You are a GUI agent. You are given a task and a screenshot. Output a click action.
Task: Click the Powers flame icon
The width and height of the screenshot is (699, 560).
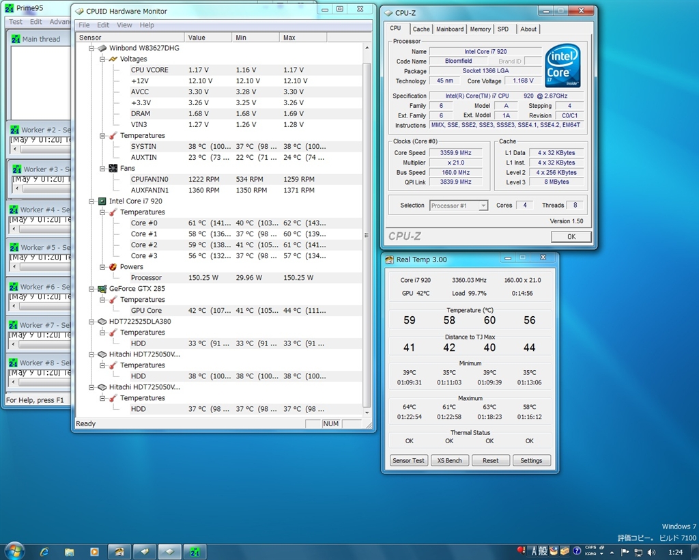click(x=113, y=266)
